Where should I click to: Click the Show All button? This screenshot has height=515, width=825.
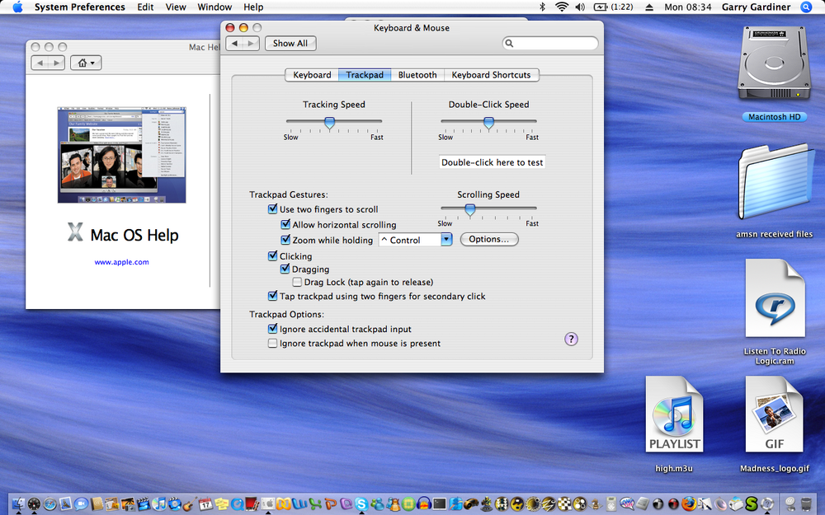[x=290, y=43]
